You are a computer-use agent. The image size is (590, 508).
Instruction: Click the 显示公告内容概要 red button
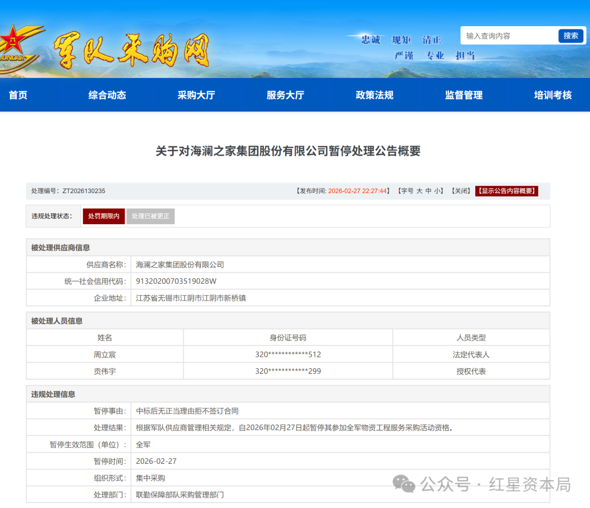(506, 191)
